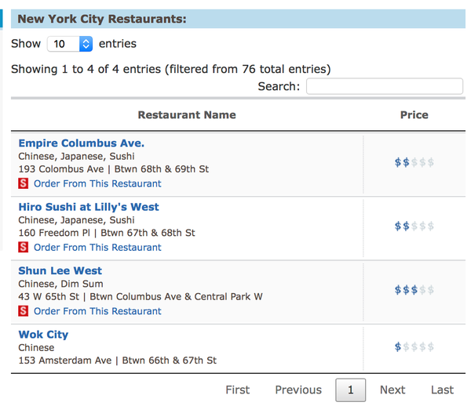Order From This Restaurant for Empire Columbus
This screenshot has height=413, width=471.
tap(97, 183)
